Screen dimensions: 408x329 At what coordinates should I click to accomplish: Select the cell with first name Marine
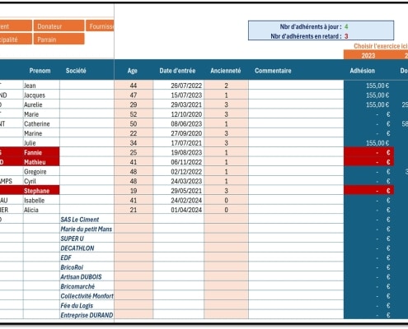(x=41, y=133)
